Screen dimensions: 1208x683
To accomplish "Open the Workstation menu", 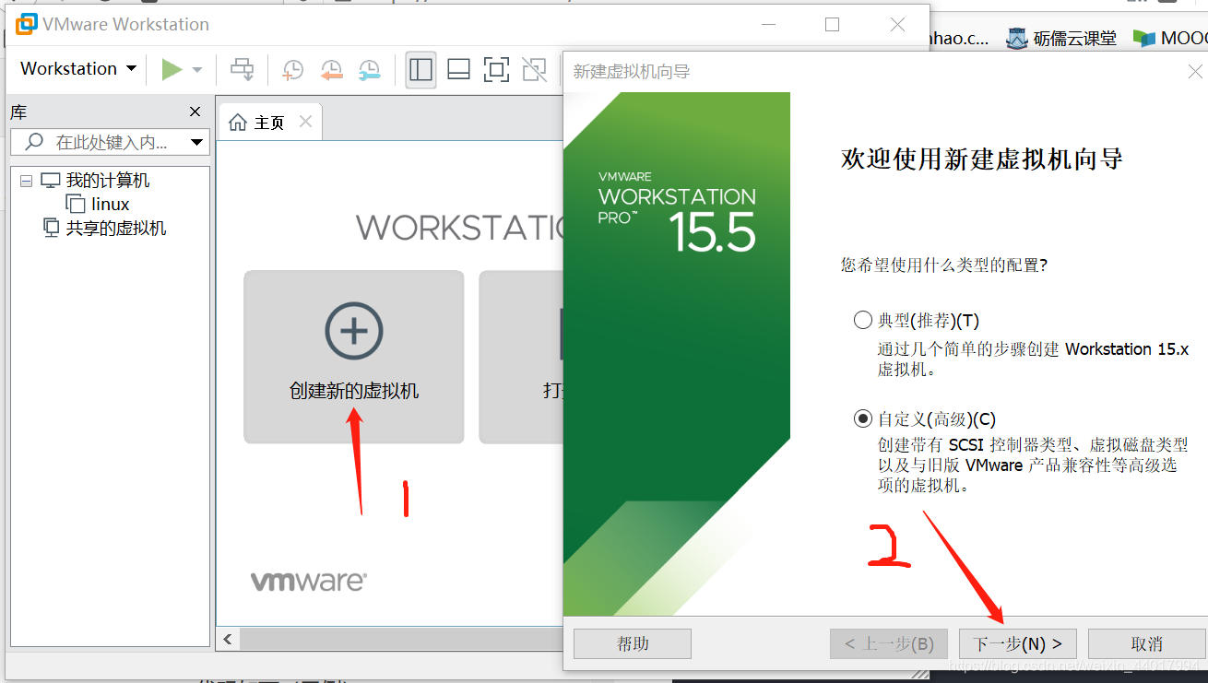I will 78,69.
